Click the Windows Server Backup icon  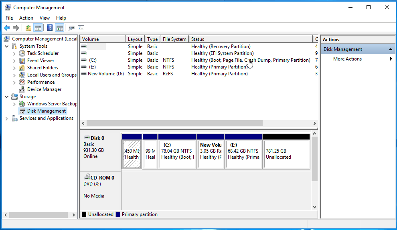22,104
